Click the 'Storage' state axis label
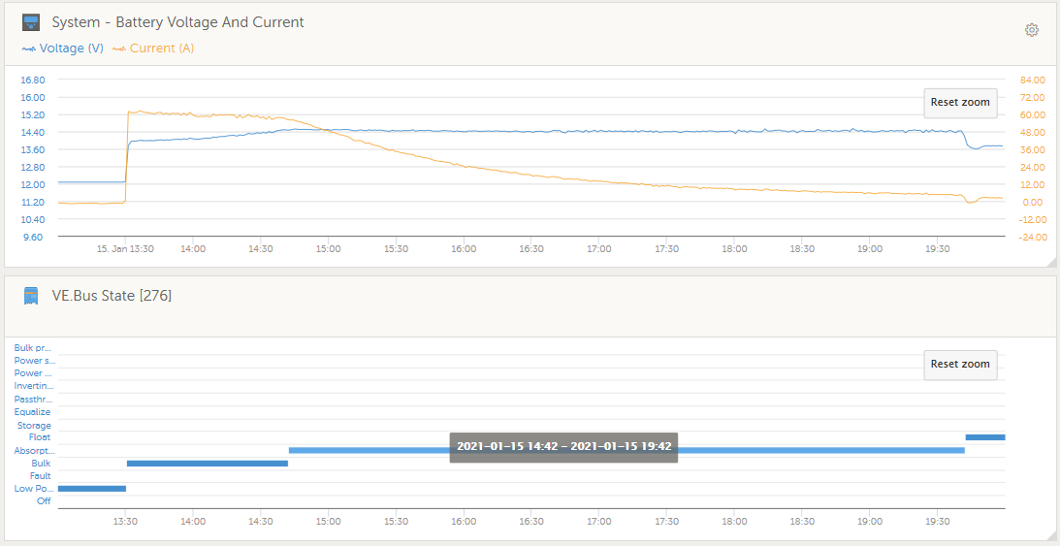 (34, 426)
